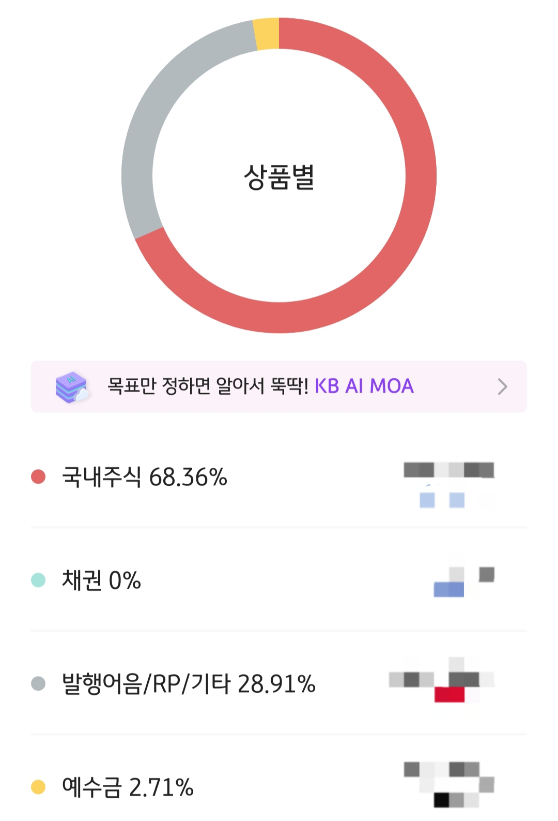Tap the blurred amount beside 국내주식
Screen dimensions: 558x821
(449, 485)
